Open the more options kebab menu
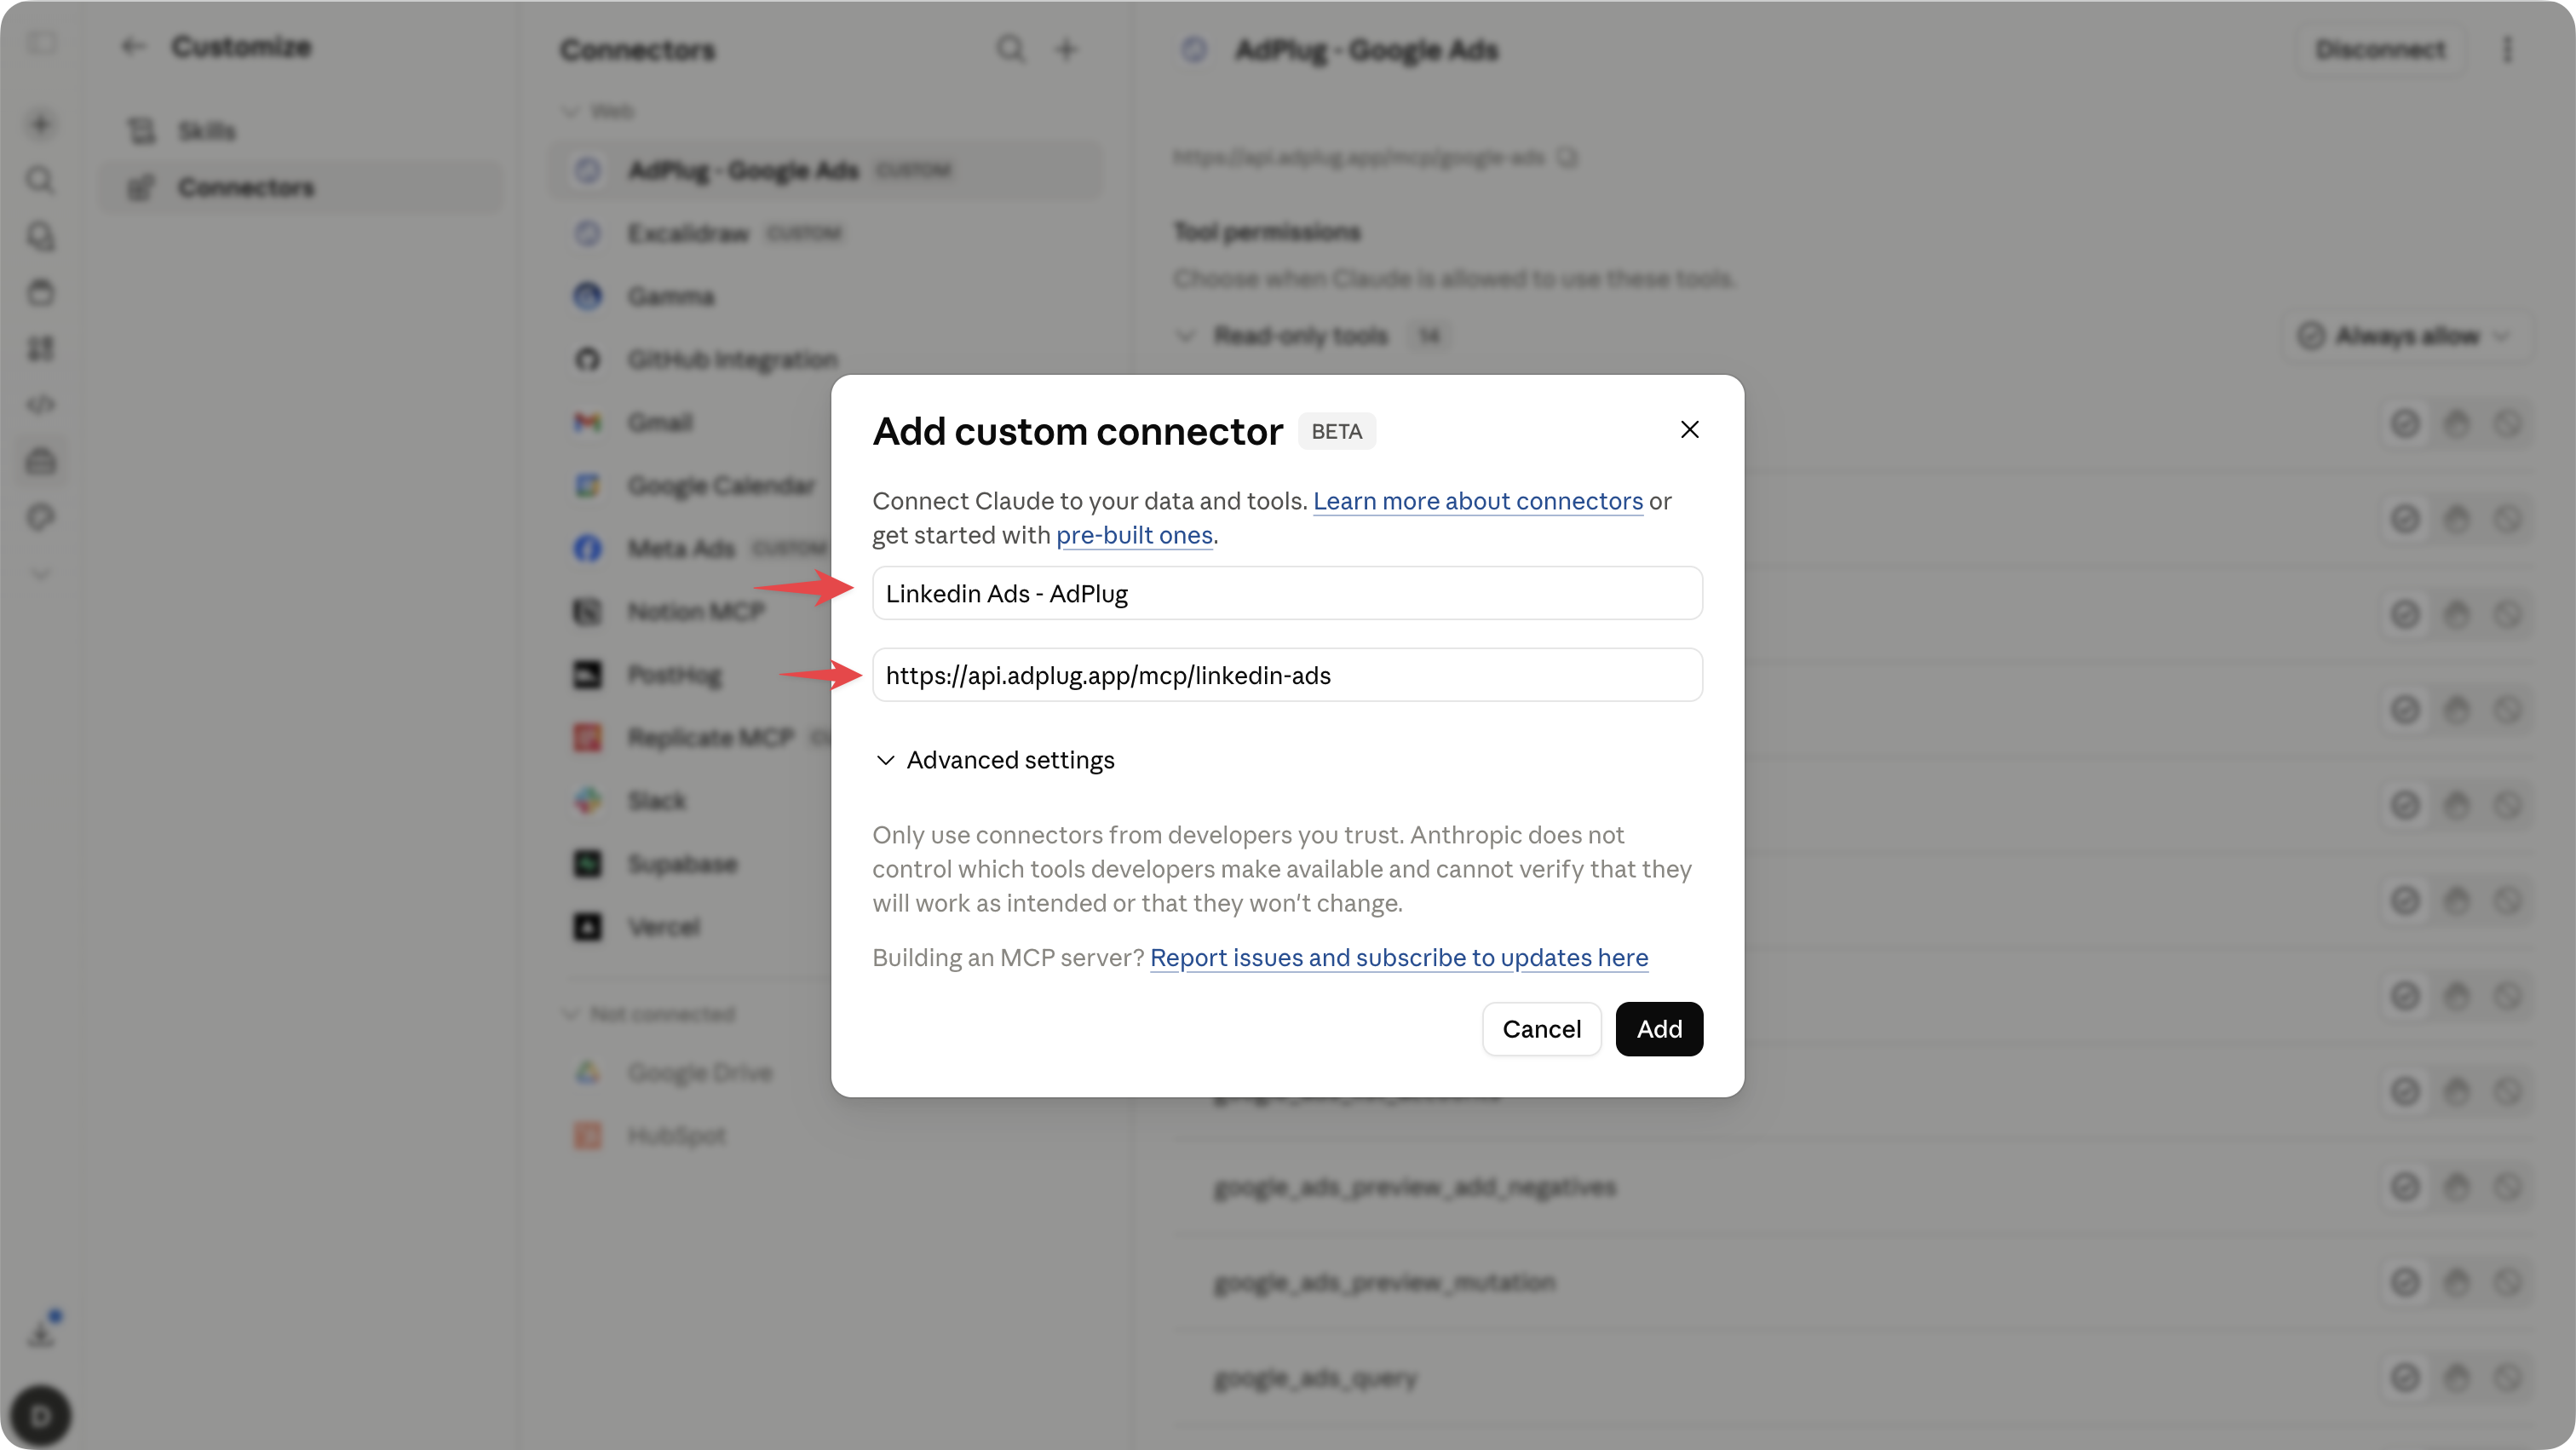 point(2506,49)
